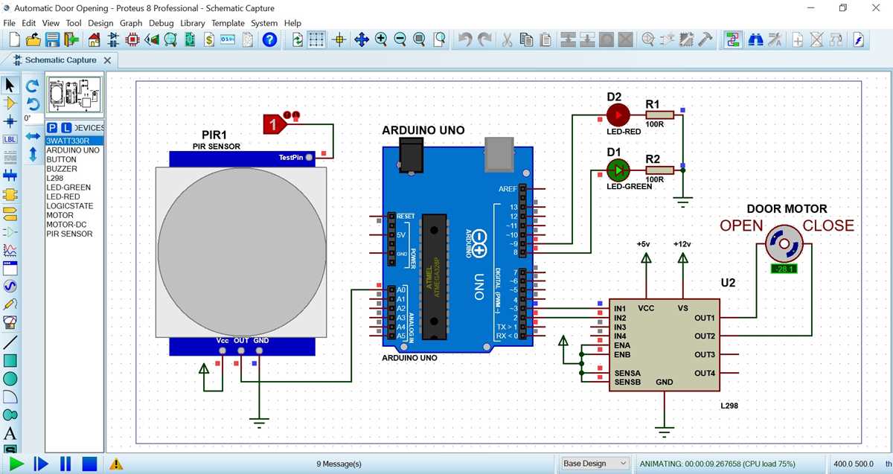
Task: Zoom to area with the magnifier icon
Action: tap(440, 39)
